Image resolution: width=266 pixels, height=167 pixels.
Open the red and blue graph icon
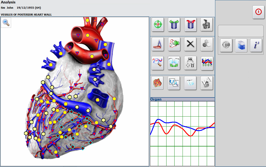(207, 63)
